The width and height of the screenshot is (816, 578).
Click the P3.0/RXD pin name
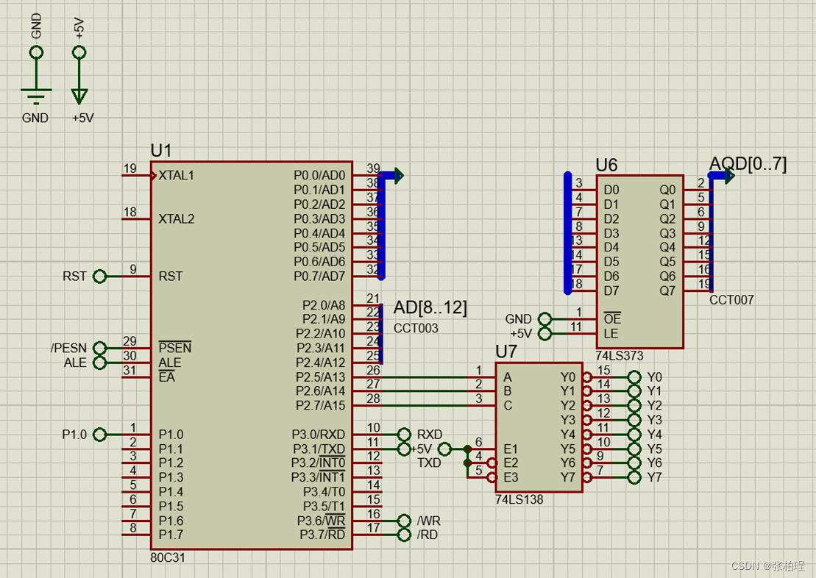point(318,435)
